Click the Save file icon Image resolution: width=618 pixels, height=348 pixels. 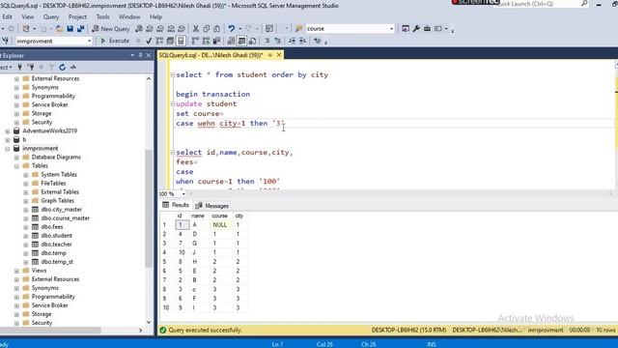click(x=70, y=29)
